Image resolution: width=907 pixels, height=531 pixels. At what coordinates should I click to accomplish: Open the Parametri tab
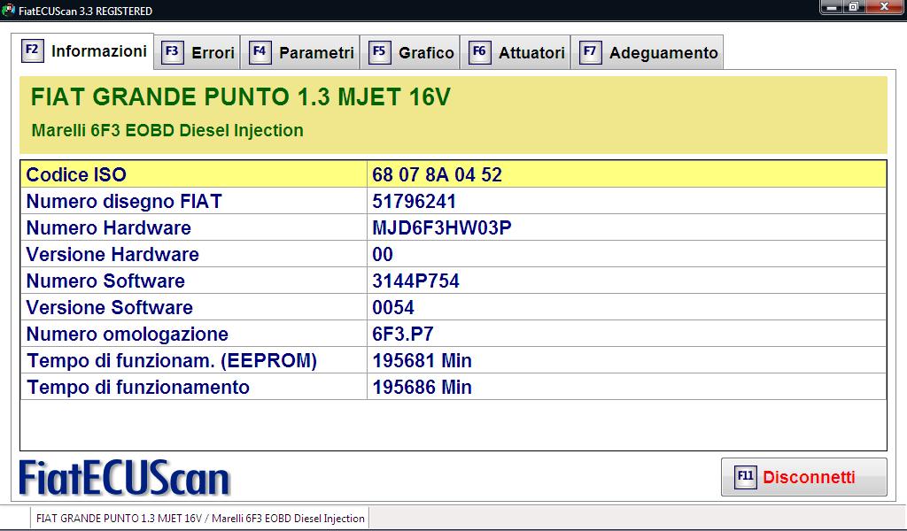300,52
